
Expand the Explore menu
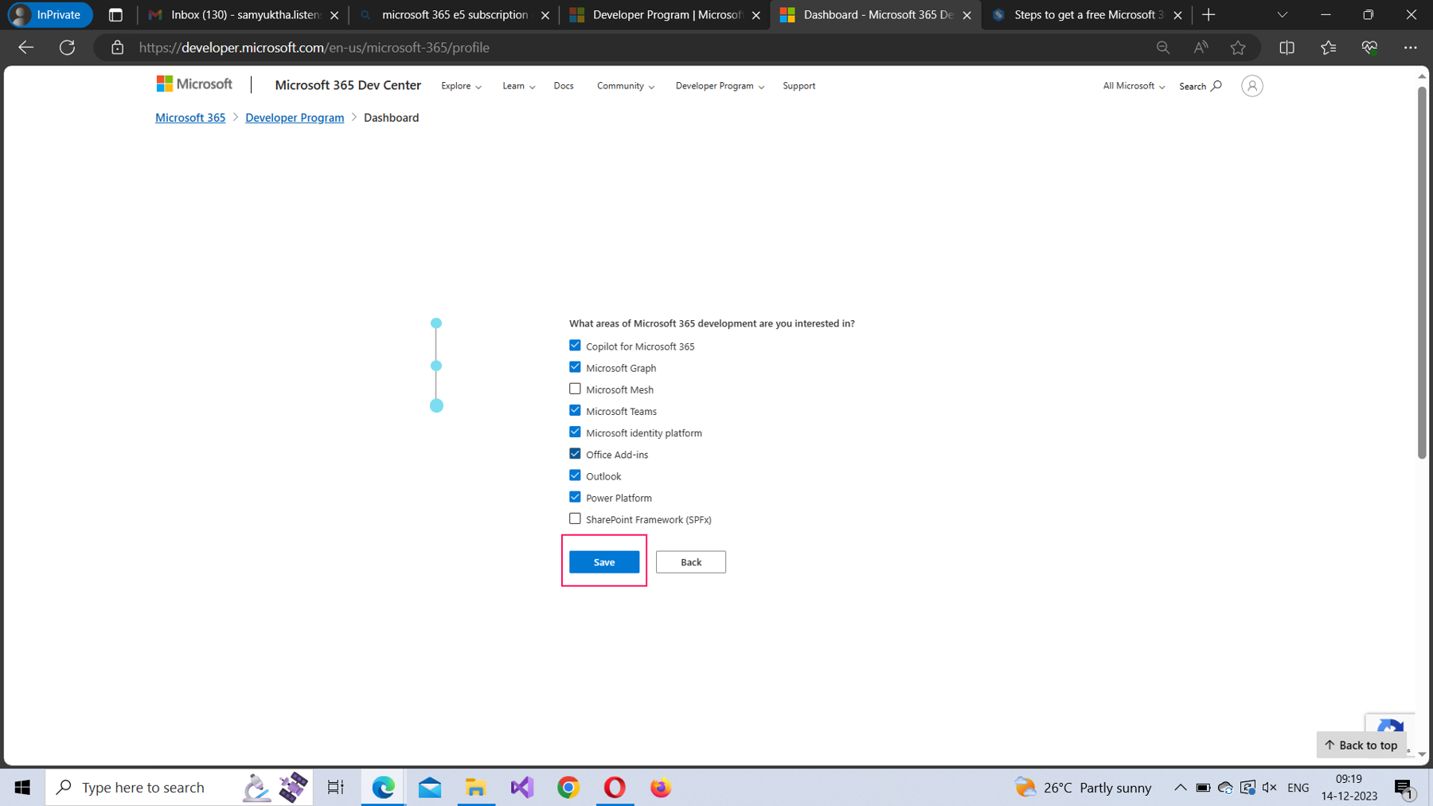coord(461,86)
